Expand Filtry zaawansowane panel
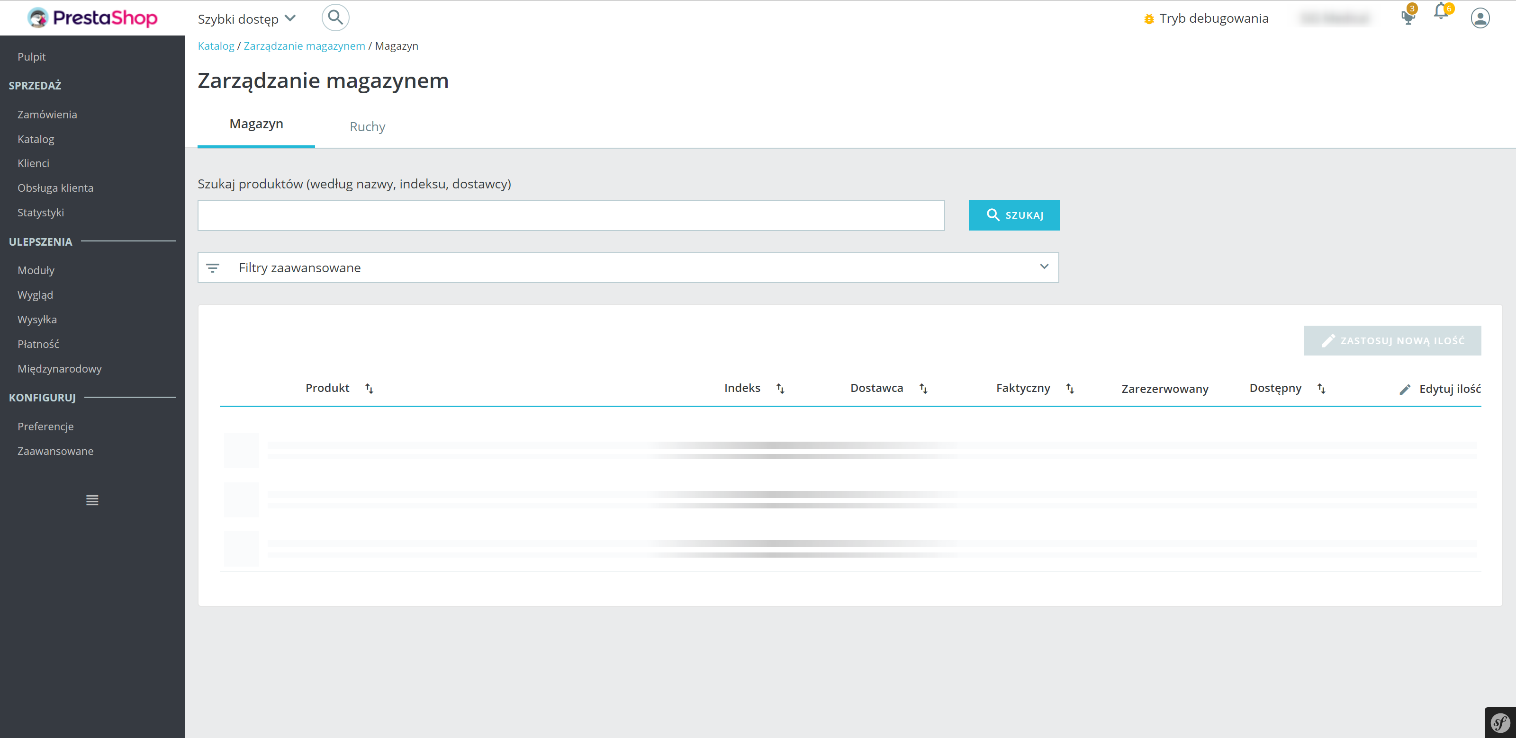1516x738 pixels. click(628, 267)
